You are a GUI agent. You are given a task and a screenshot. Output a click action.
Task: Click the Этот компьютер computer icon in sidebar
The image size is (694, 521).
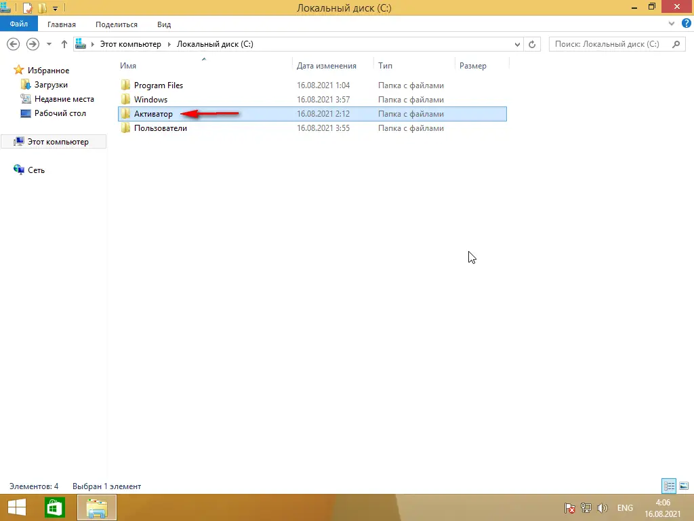point(19,141)
